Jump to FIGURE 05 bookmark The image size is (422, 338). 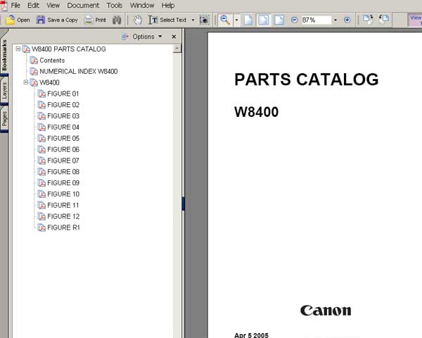point(63,138)
